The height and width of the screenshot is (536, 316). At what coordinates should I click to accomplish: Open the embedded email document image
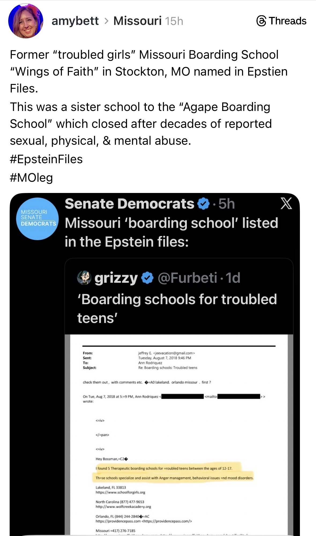179,434
